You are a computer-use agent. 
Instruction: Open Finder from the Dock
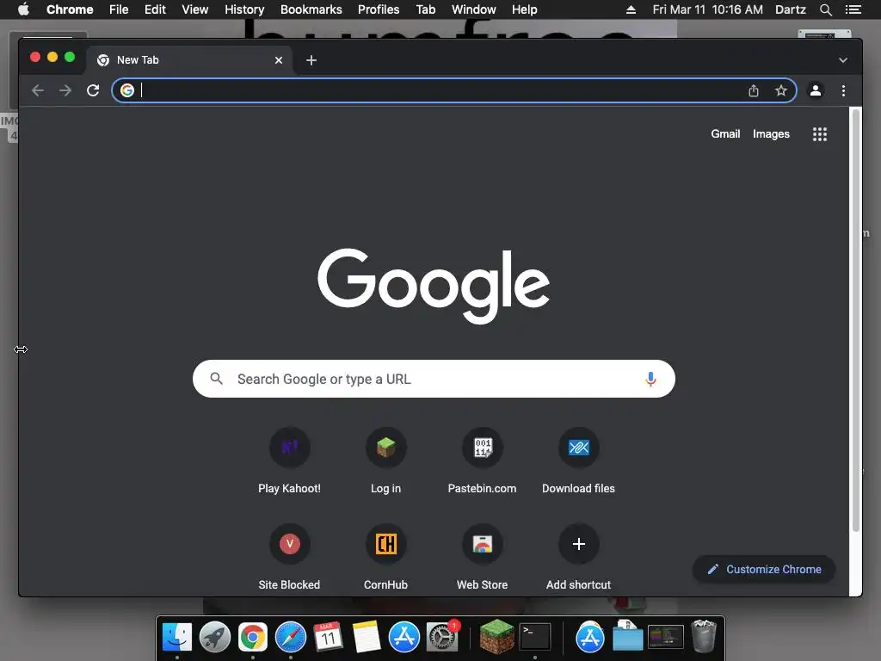pos(177,637)
